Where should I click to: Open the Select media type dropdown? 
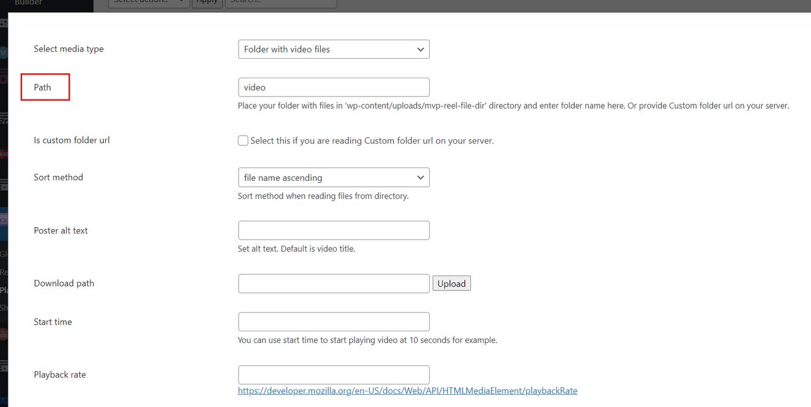[x=334, y=50]
